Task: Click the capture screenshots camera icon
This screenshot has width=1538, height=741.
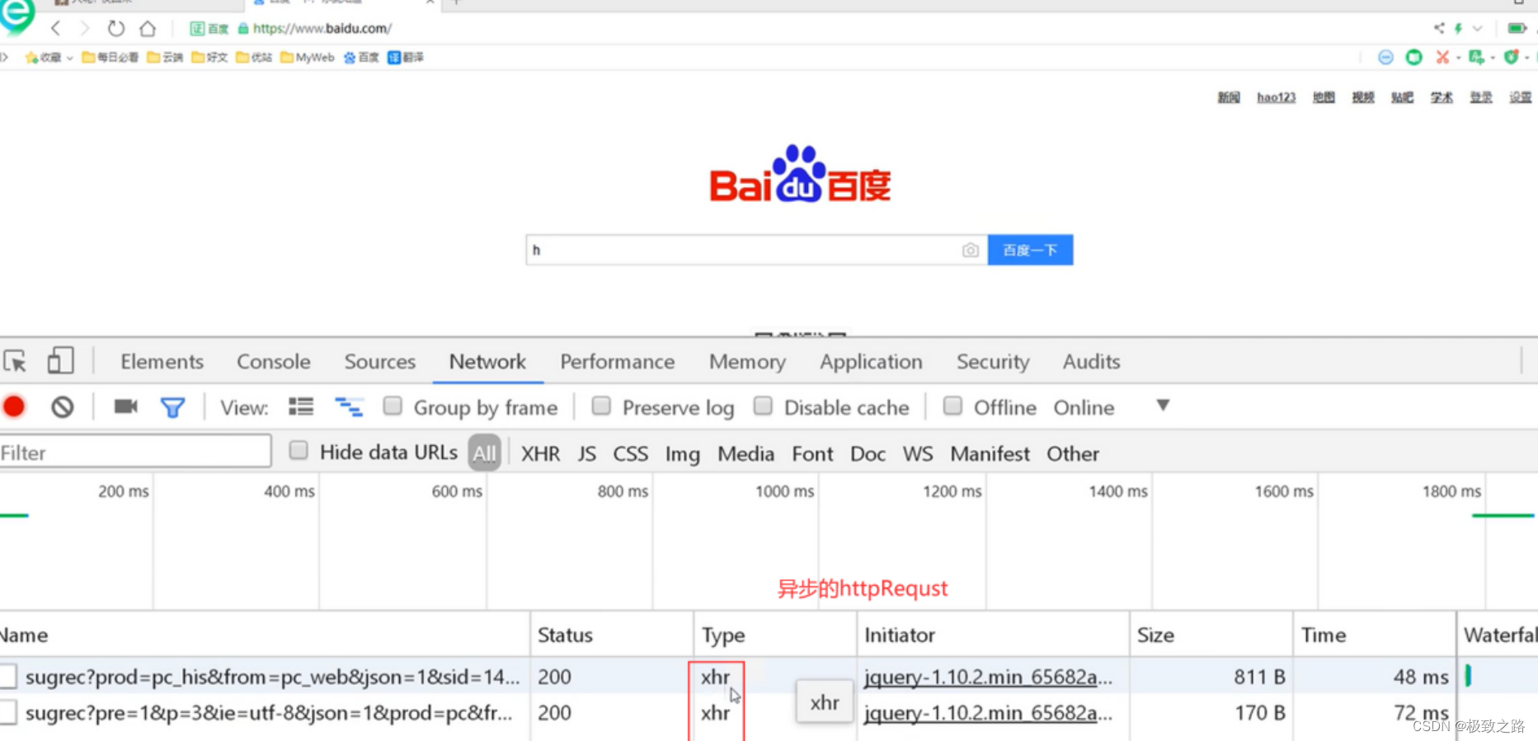Action: pyautogui.click(x=125, y=406)
